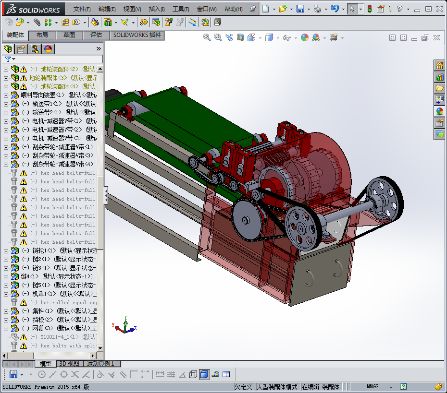Open ConfigurationManager tab in left panel
This screenshot has width=447, height=393.
coord(35,49)
